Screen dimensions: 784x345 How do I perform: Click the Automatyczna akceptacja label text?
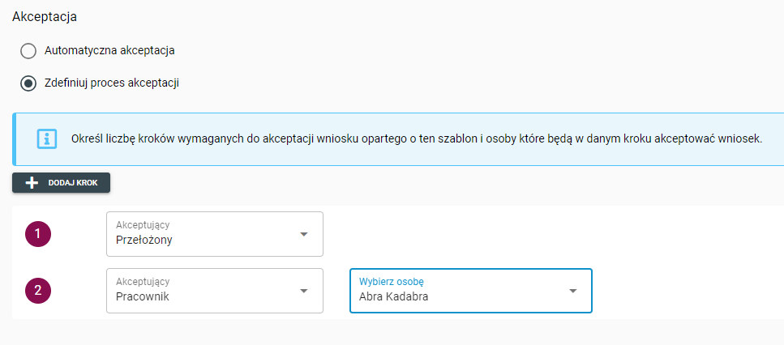pyautogui.click(x=109, y=50)
